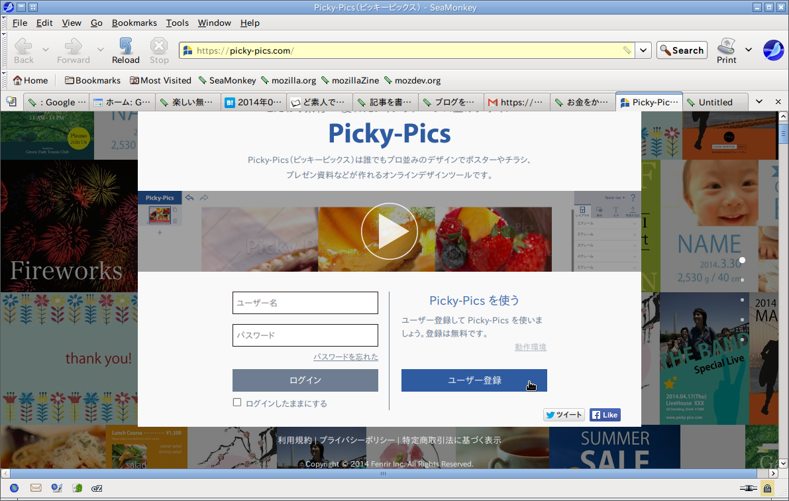
Task: Show the list of all tabs
Action: coord(759,101)
